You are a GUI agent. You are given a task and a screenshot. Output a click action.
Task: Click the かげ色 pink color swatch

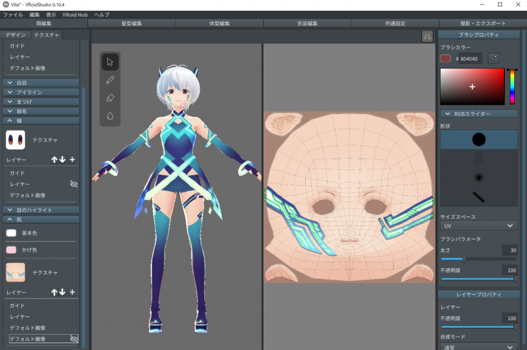click(11, 249)
